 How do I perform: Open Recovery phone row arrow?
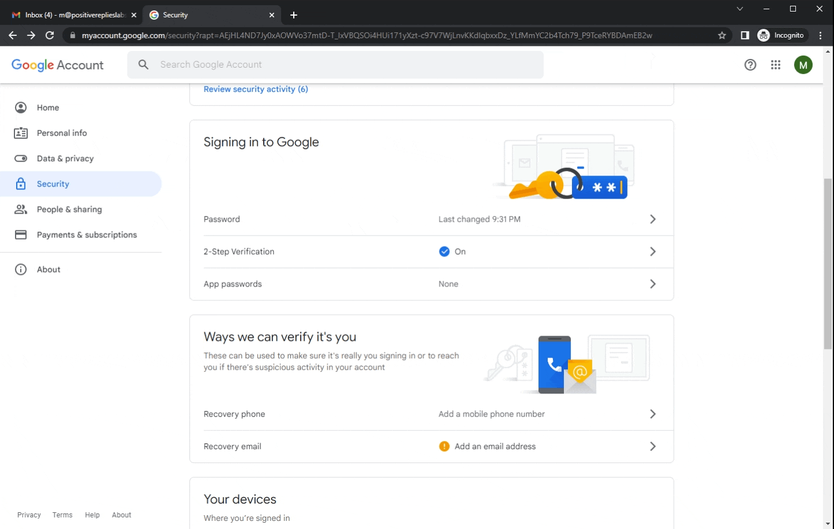point(652,414)
